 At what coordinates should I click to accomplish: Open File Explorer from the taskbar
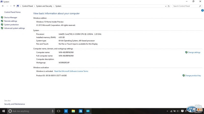click(x=73, y=111)
